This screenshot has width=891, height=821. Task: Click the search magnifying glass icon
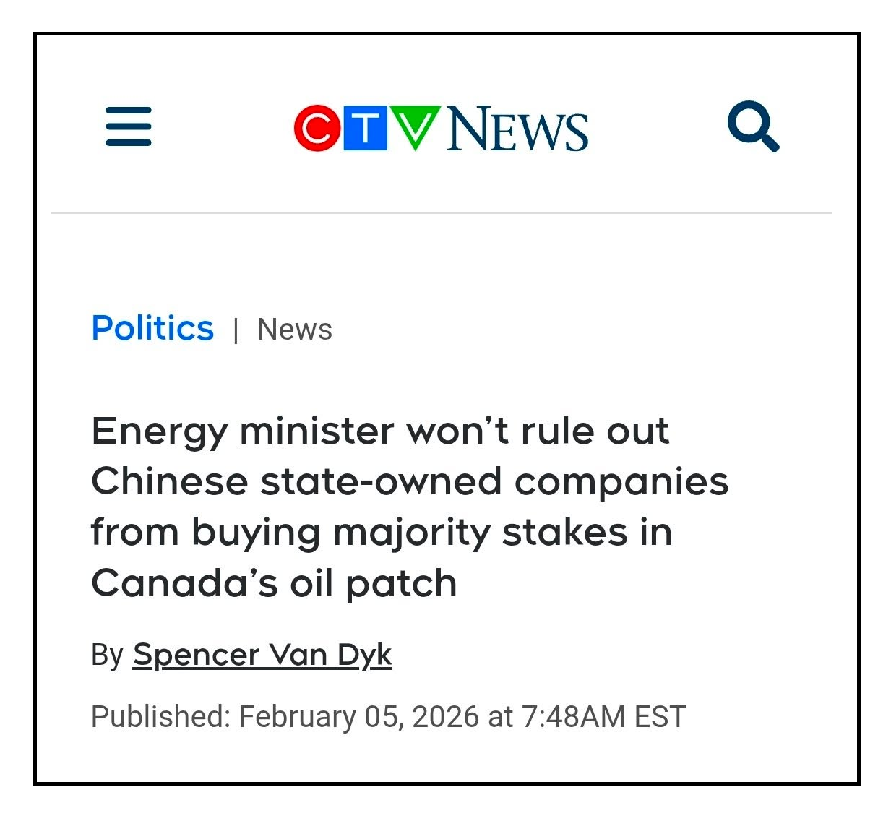pos(752,126)
